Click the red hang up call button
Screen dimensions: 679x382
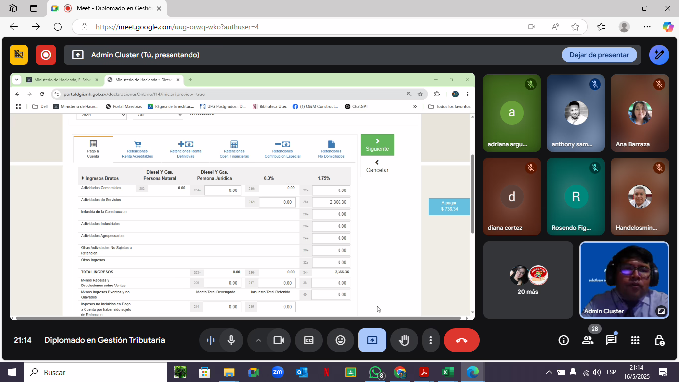(x=461, y=340)
